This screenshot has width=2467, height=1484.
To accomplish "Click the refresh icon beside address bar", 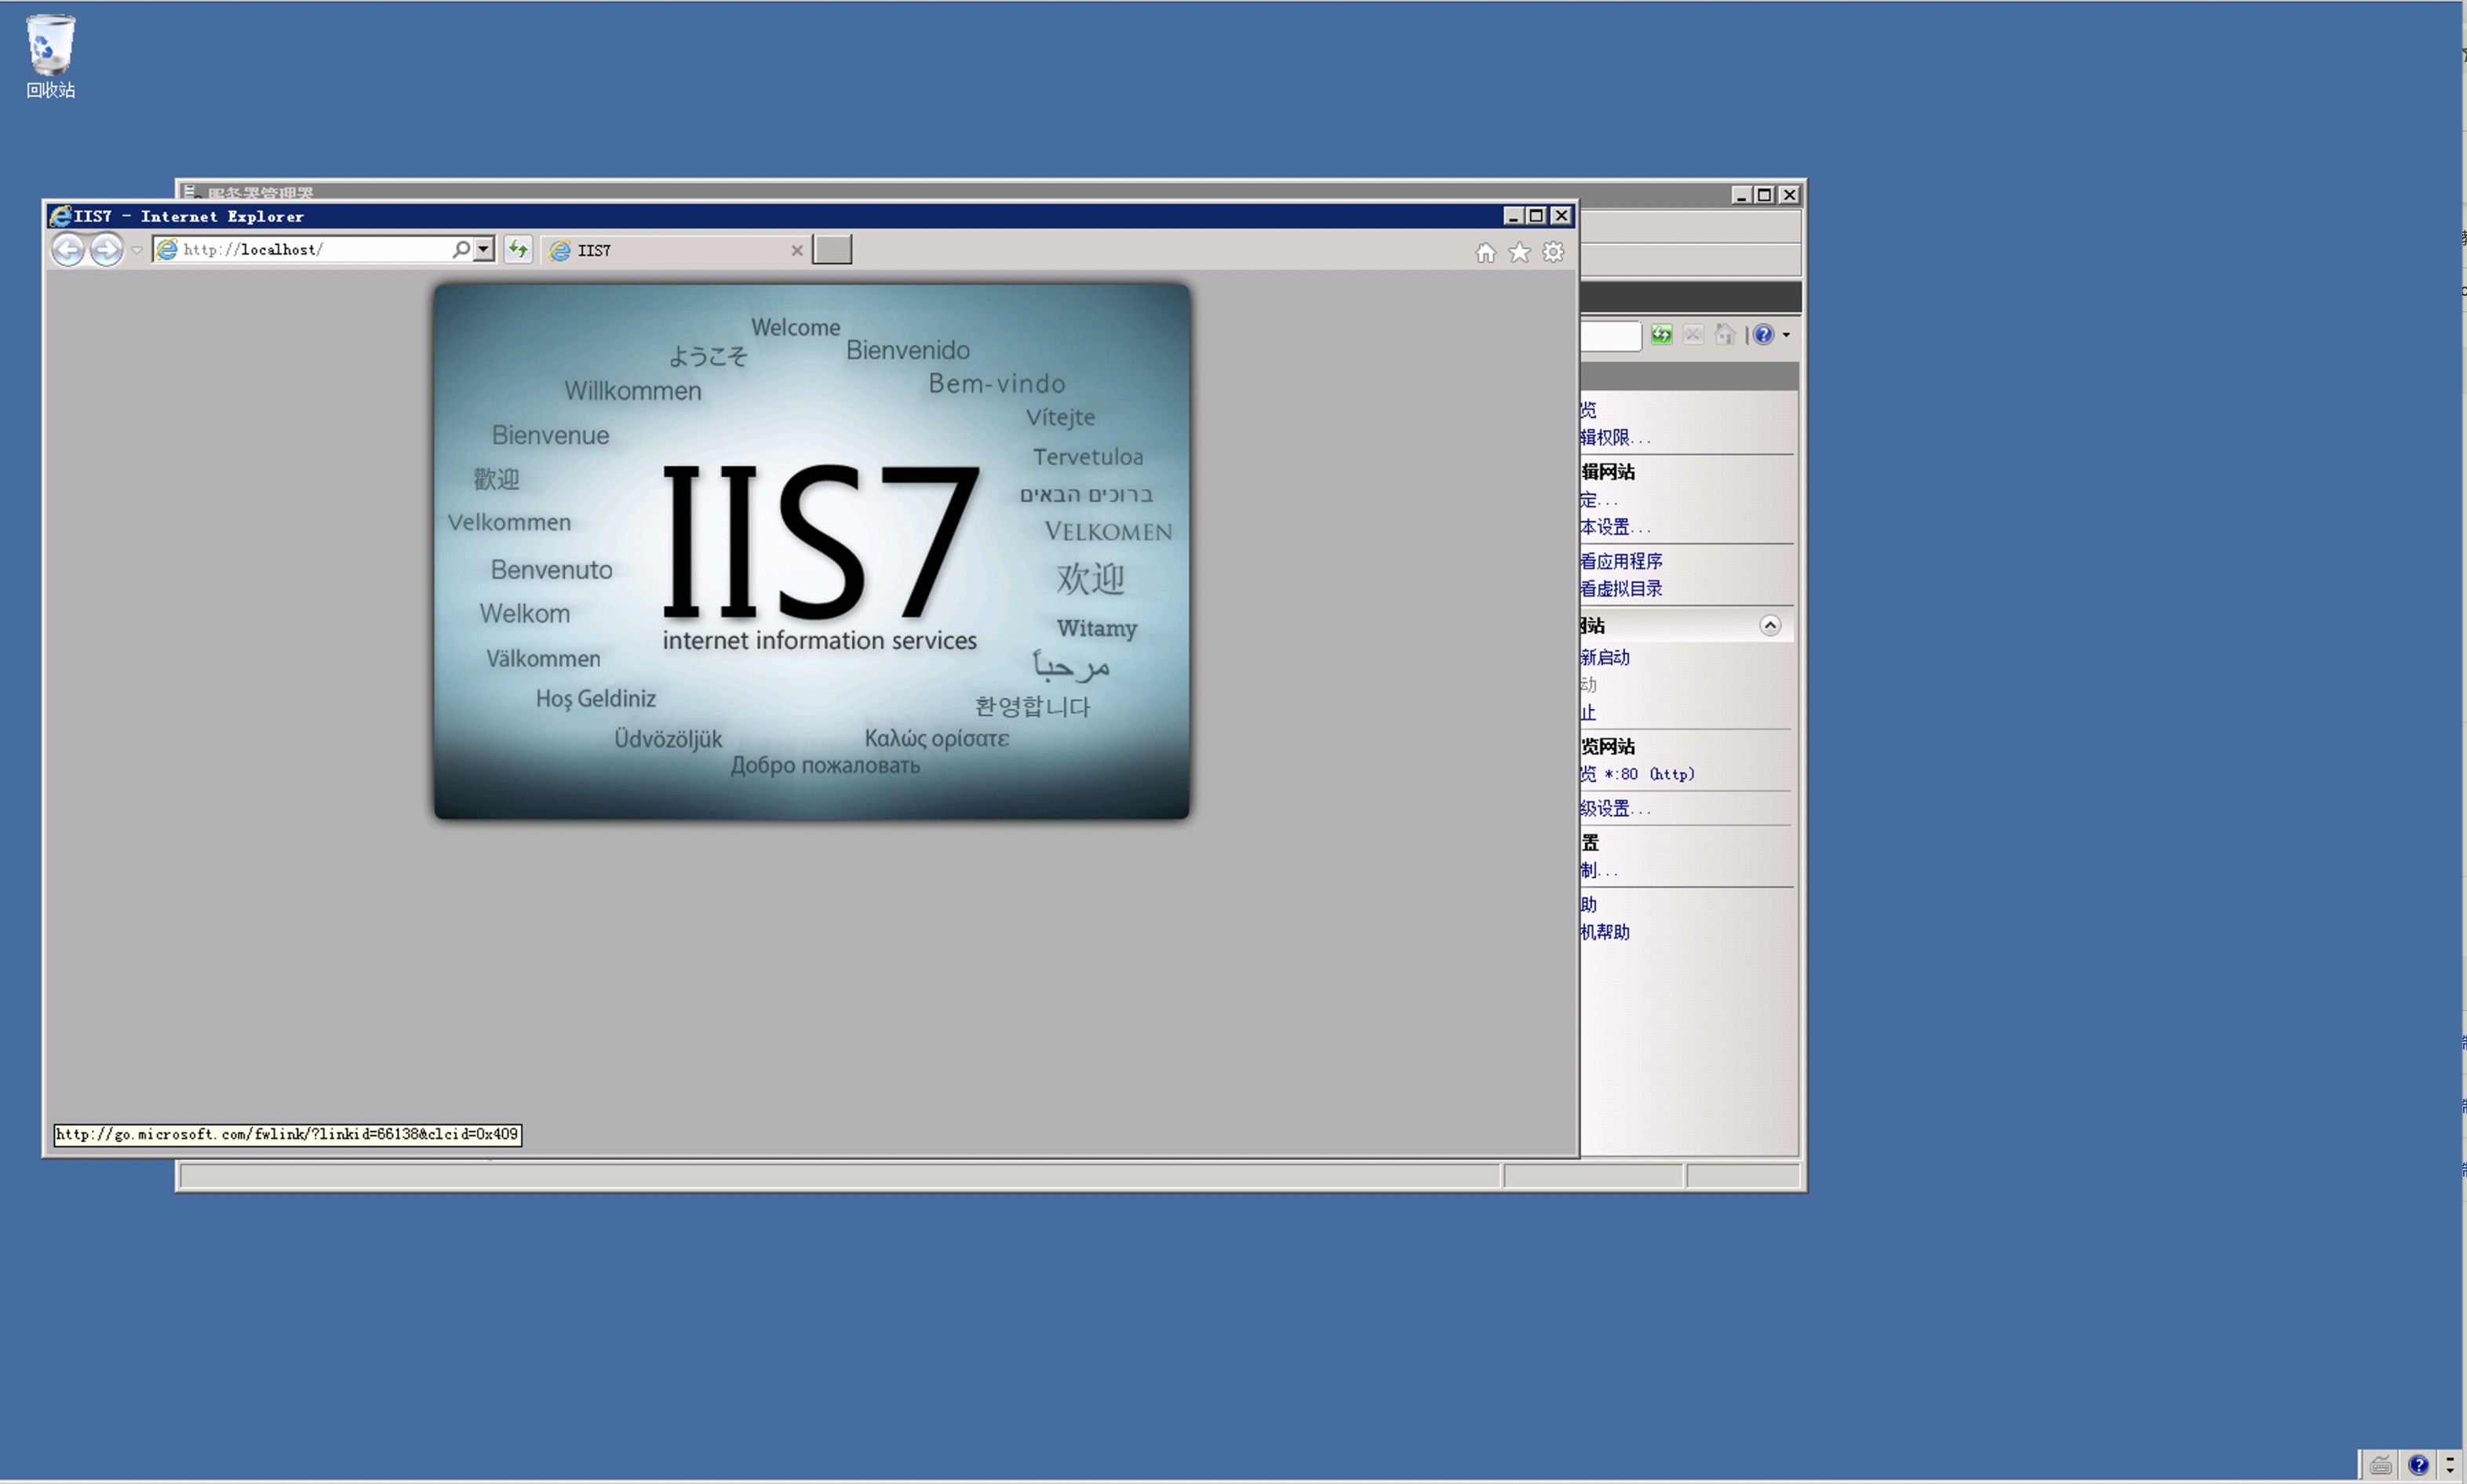I will coord(517,249).
